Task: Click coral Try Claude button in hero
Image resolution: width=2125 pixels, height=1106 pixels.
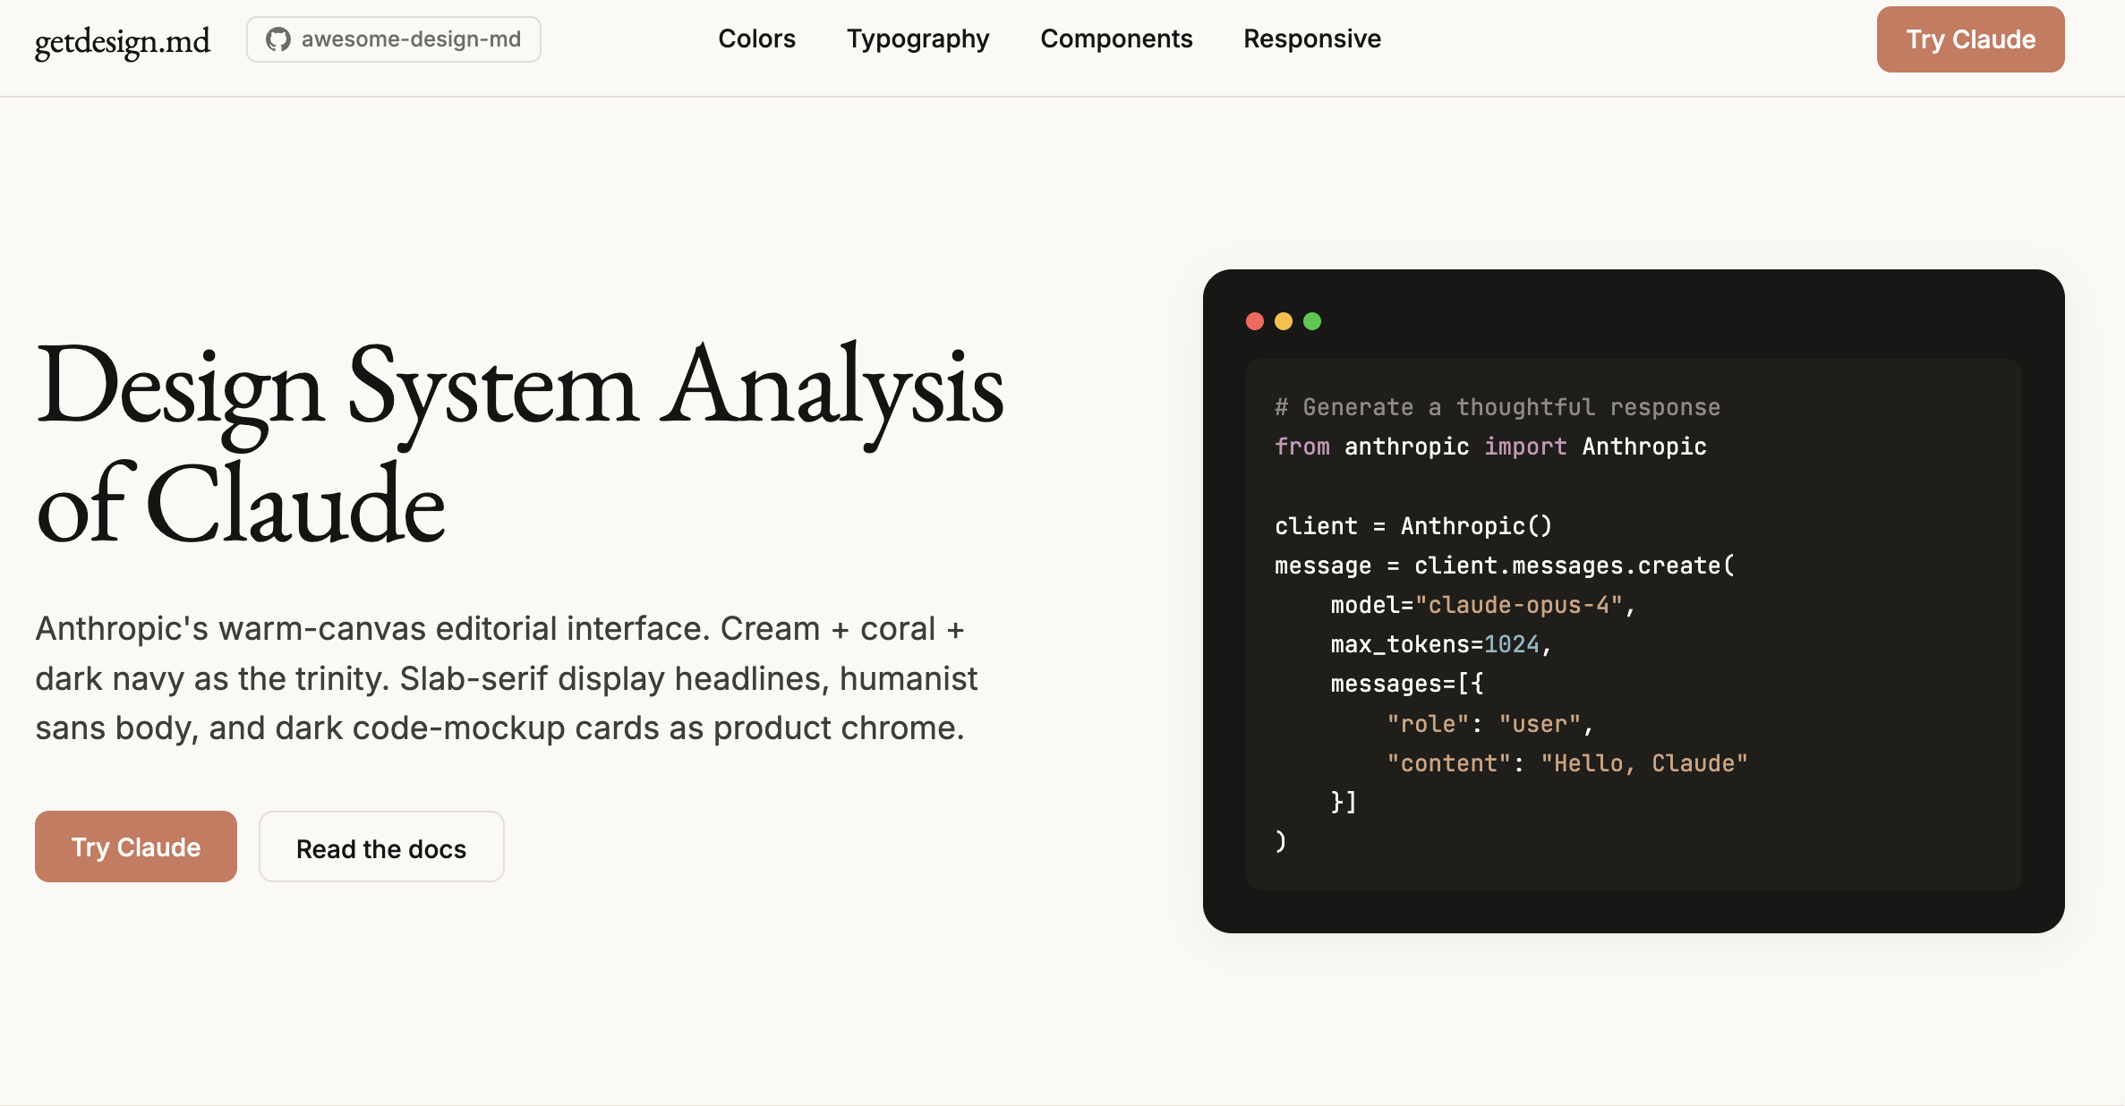Action: (x=136, y=847)
